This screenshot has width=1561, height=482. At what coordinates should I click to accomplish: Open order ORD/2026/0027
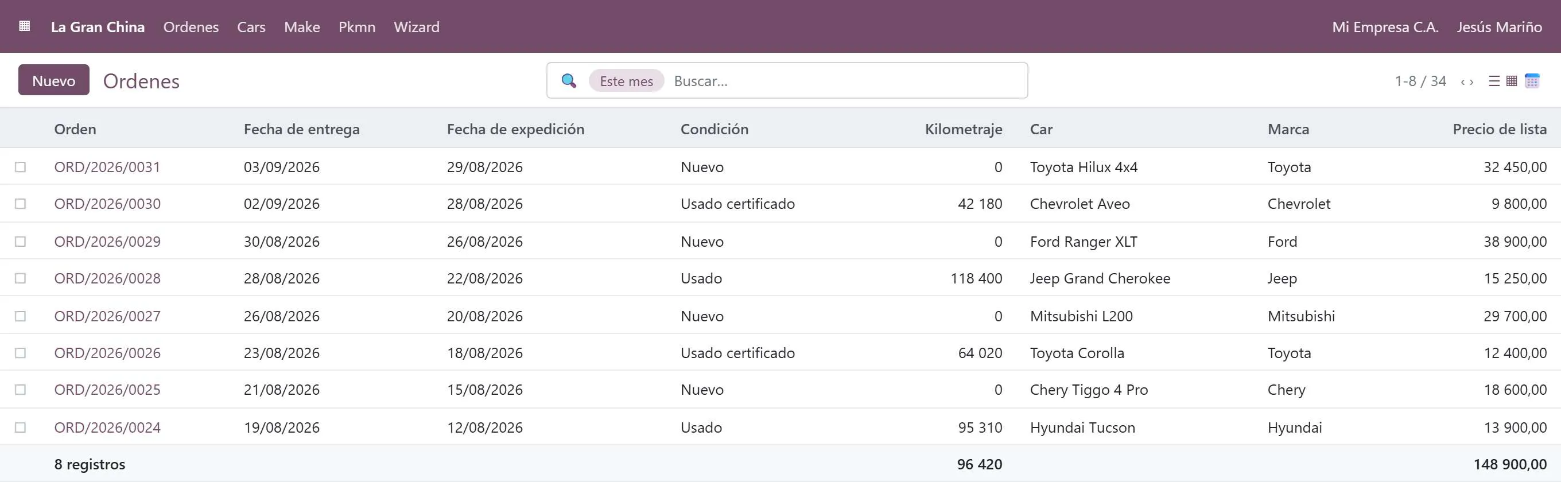(x=107, y=316)
